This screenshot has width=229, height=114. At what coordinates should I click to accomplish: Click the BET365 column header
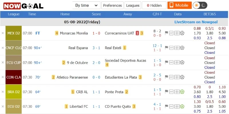[210, 14]
